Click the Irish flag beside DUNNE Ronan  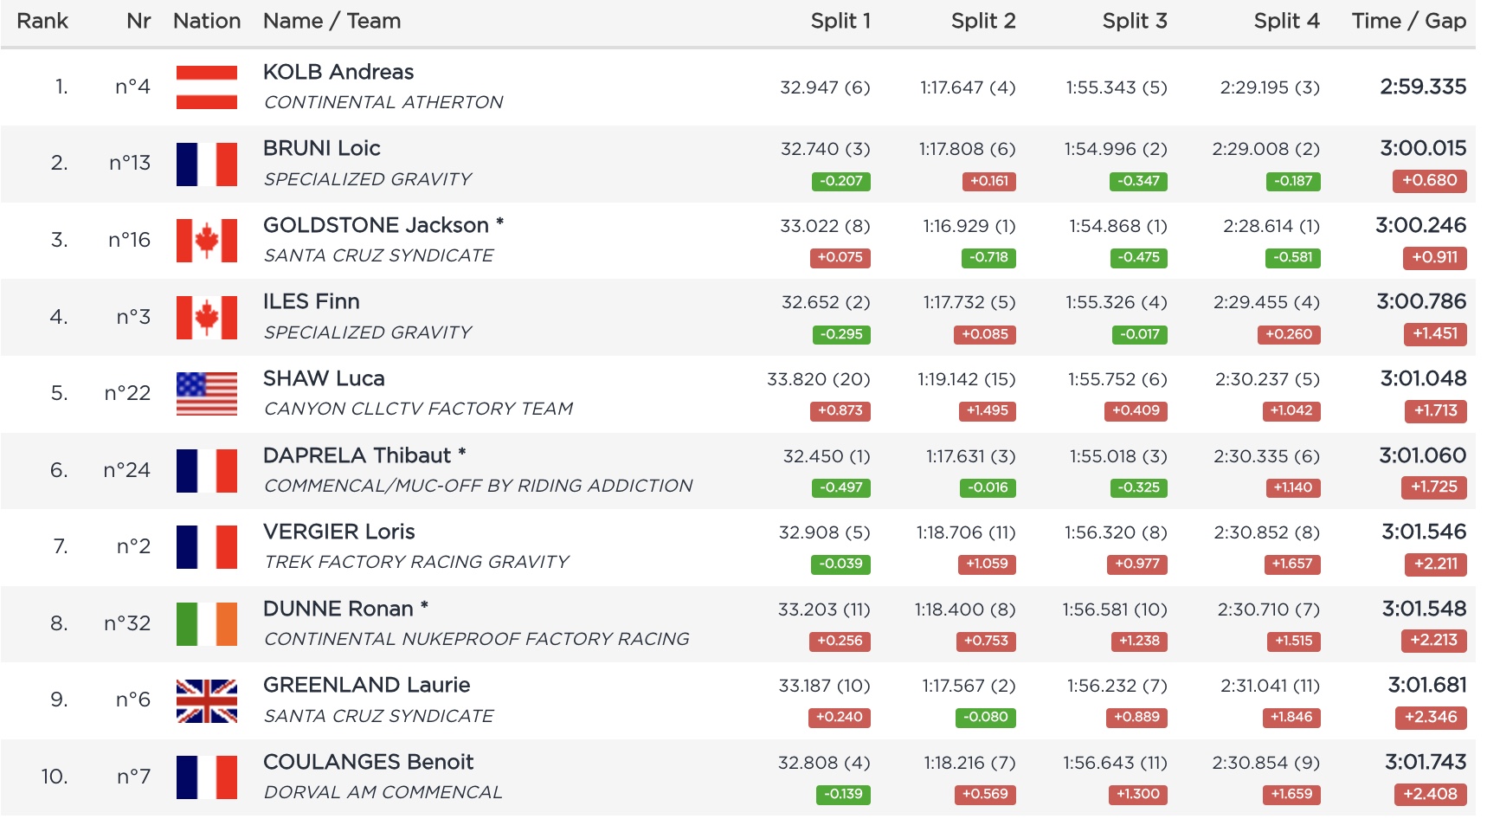pyautogui.click(x=206, y=624)
